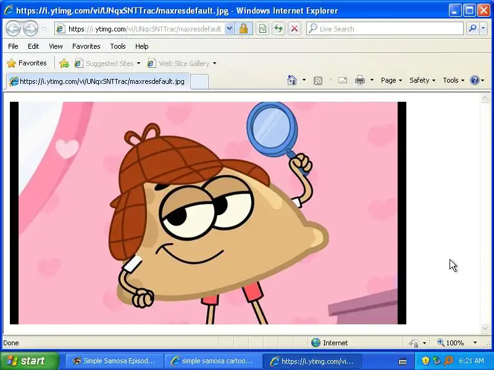The height and width of the screenshot is (370, 494).
Task: Expand the Suggested Sites dropdown arrow
Action: pyautogui.click(x=138, y=64)
